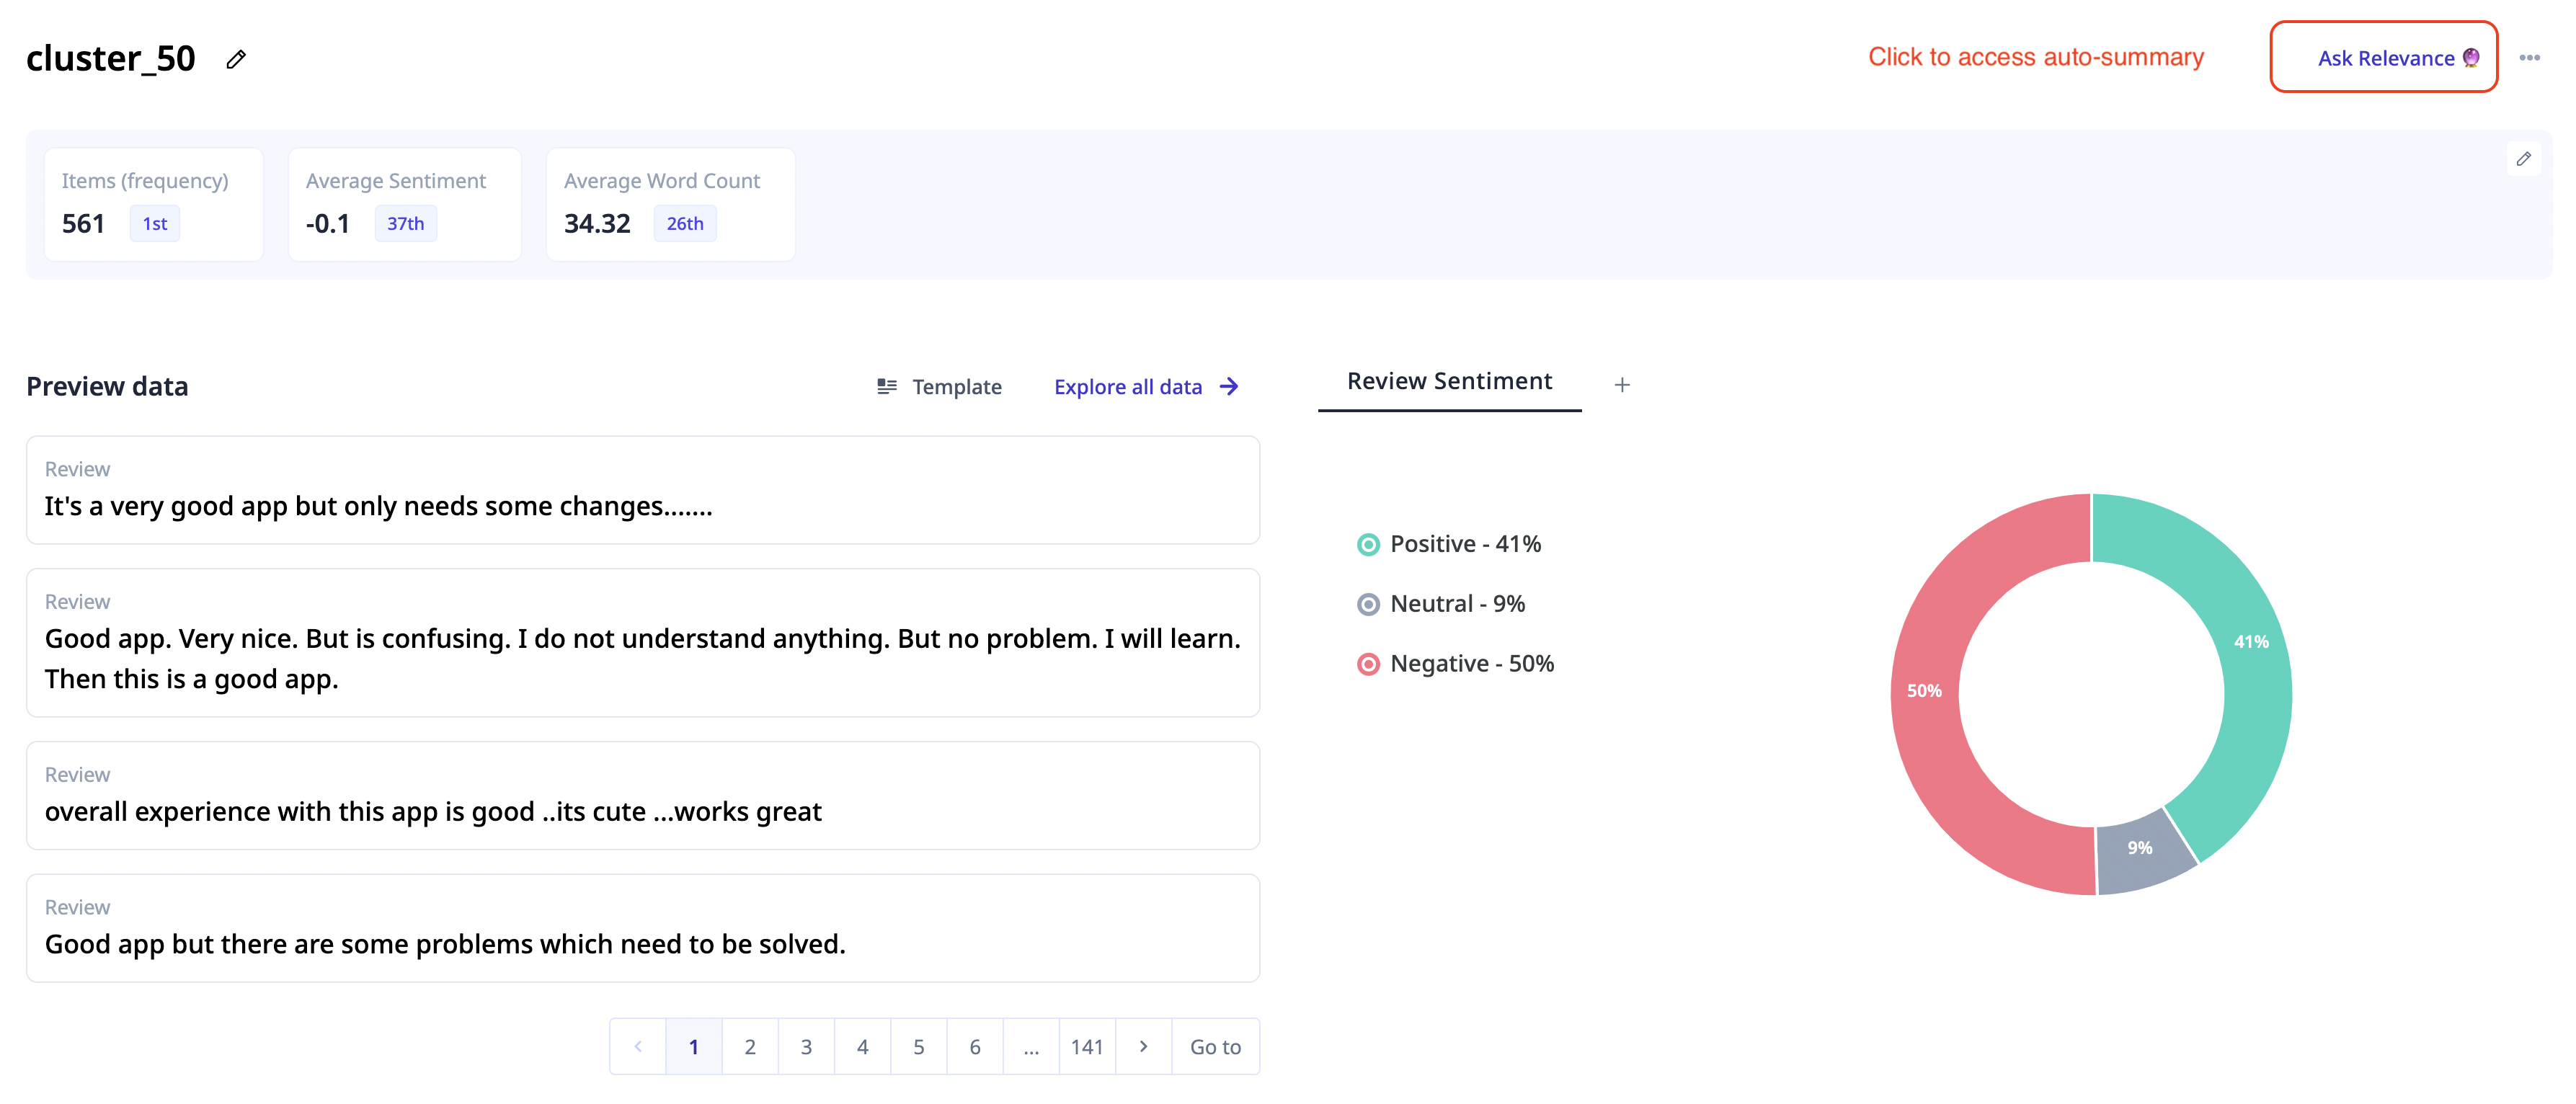The image size is (2576, 1104).
Task: Toggle the Positive legend item
Action: [1449, 544]
